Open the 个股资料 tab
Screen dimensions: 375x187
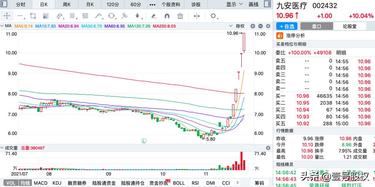point(171,4)
